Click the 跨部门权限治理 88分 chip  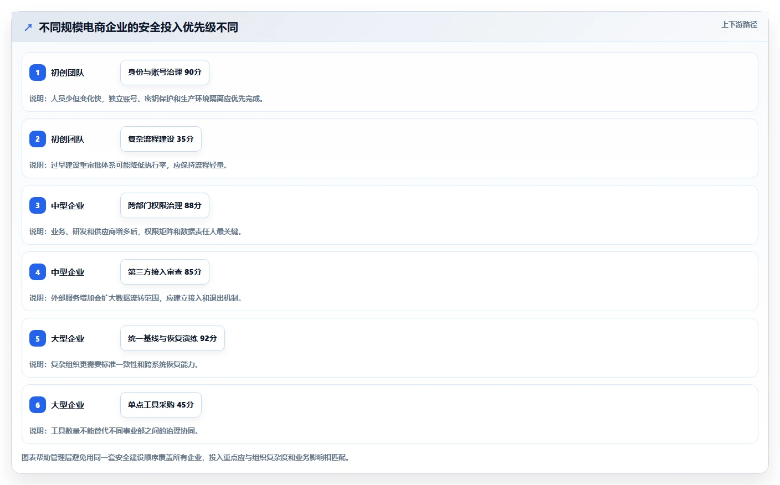coord(165,205)
